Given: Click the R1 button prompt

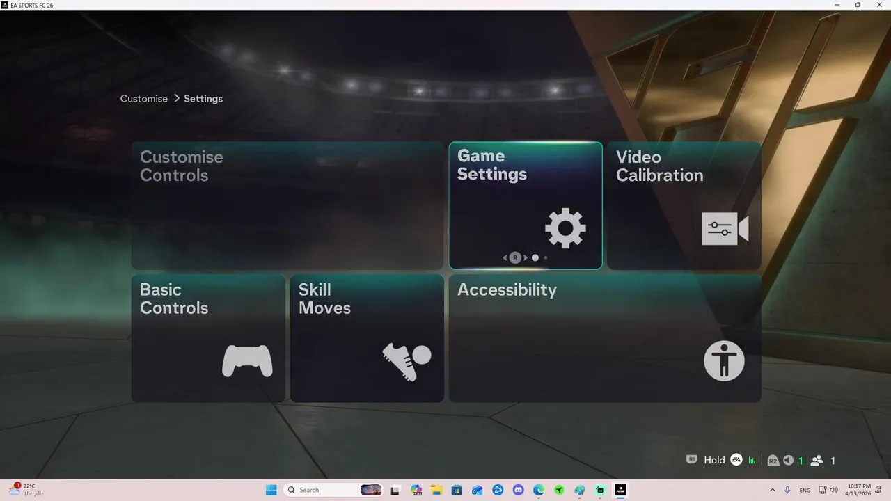Looking at the screenshot, I should 692,459.
